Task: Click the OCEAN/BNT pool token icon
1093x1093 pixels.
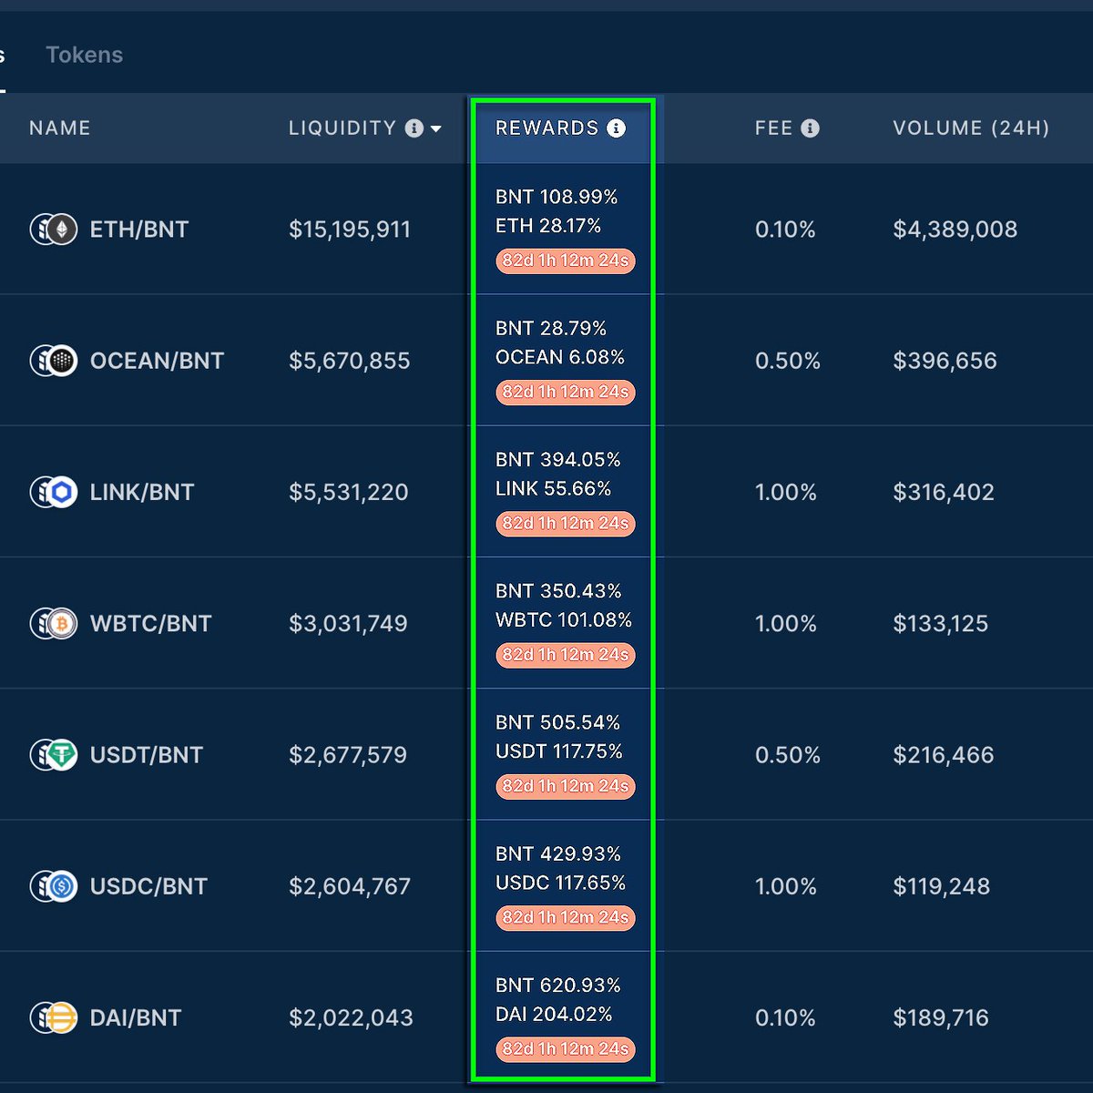Action: [54, 361]
